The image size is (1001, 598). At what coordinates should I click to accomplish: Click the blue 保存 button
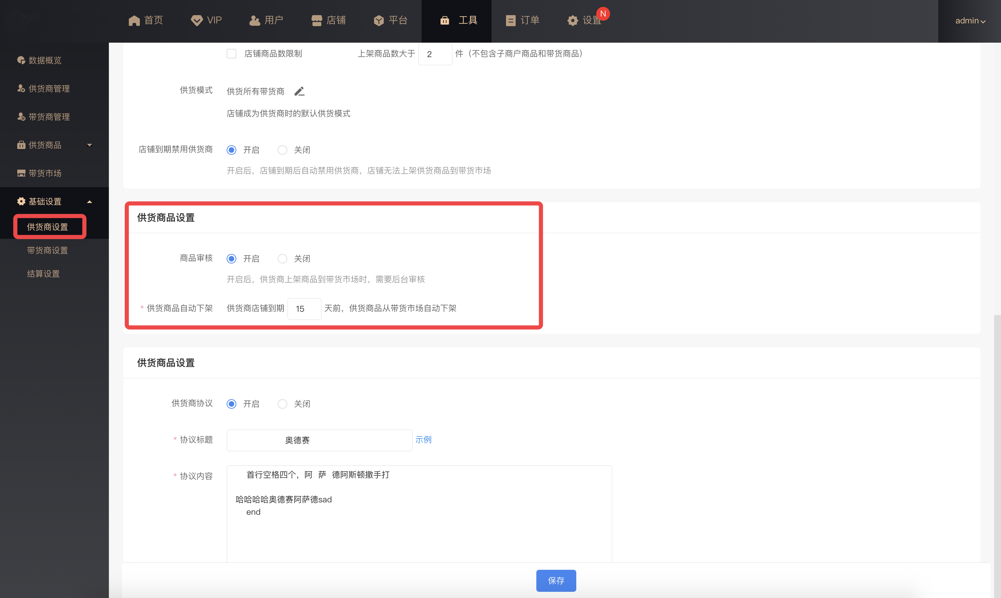click(556, 580)
